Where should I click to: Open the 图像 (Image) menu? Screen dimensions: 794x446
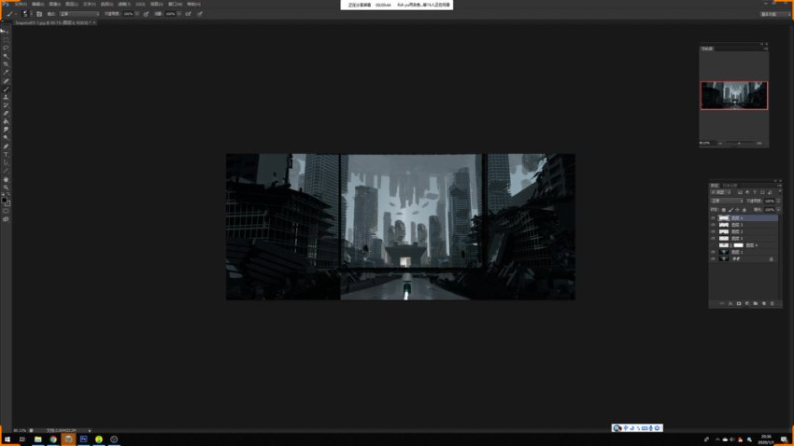[x=55, y=4]
